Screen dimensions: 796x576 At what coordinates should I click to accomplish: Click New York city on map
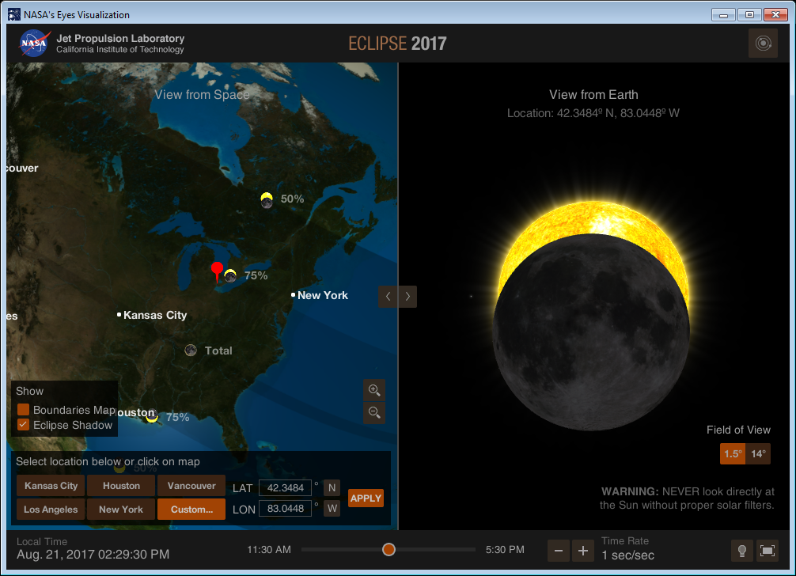coord(320,295)
